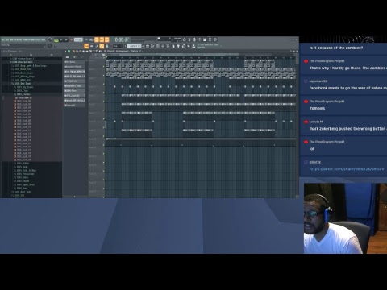
Task: Open the OPTIONS menu
Action: [31, 39]
